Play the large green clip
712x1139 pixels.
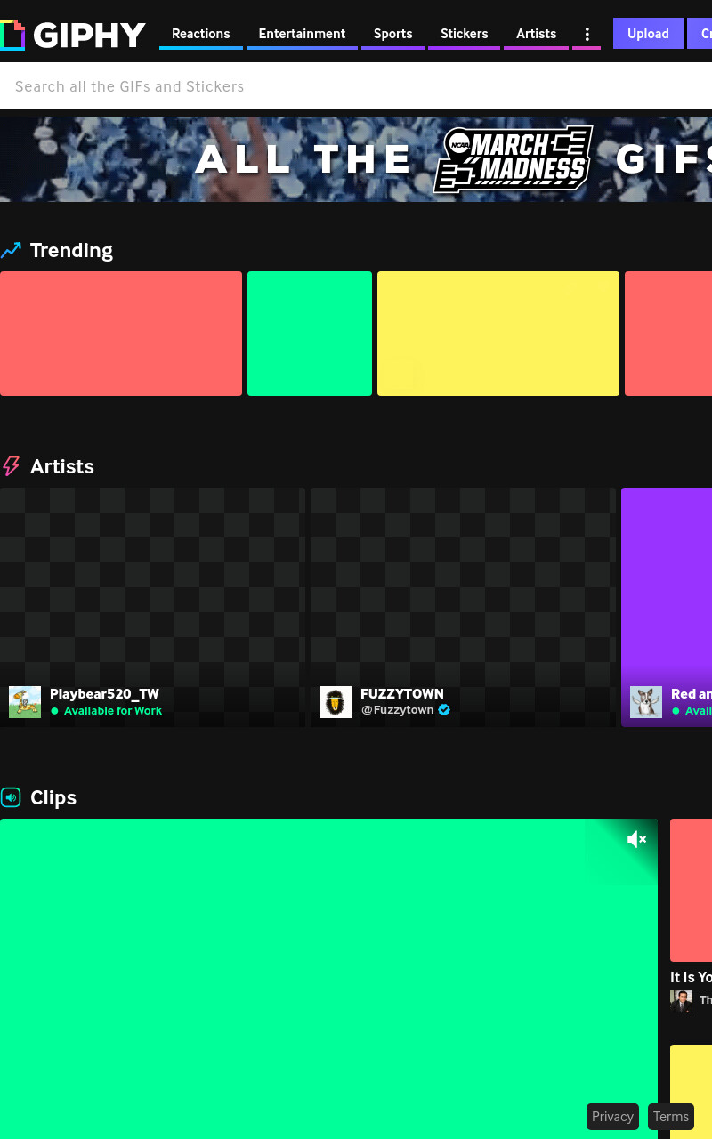click(x=328, y=979)
